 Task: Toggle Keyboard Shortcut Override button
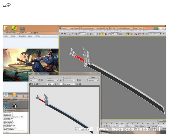tap(128, 34)
